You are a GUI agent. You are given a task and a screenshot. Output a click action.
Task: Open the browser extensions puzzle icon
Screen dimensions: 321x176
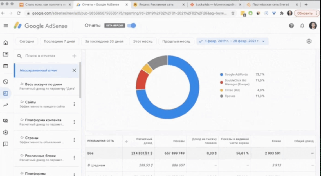(282, 13)
